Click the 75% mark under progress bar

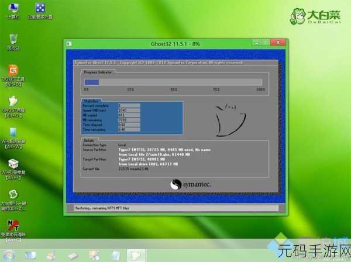(216, 89)
